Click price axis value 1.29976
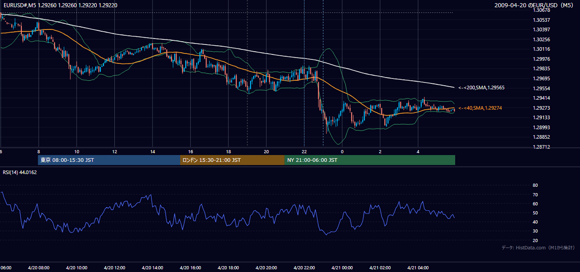Image resolution: width=580 pixels, height=272 pixels. (x=541, y=59)
